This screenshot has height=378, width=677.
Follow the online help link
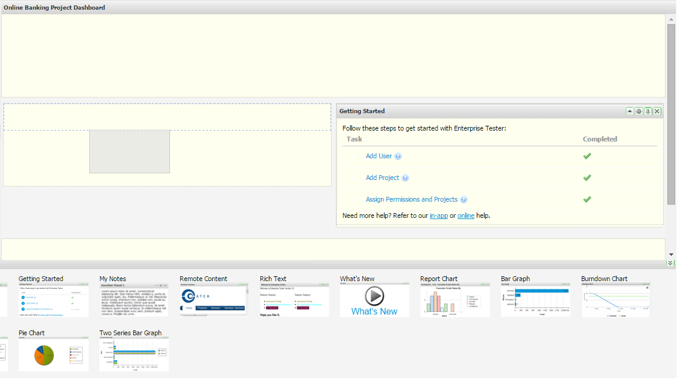(465, 215)
